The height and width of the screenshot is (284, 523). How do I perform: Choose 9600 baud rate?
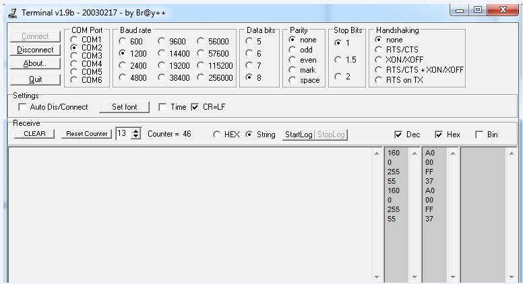(x=162, y=41)
